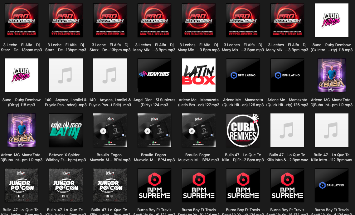Select BPM Latino icon for Mamazota ending 'rty) 126.mp3'
This screenshot has height=215, width=355.
(287, 75)
